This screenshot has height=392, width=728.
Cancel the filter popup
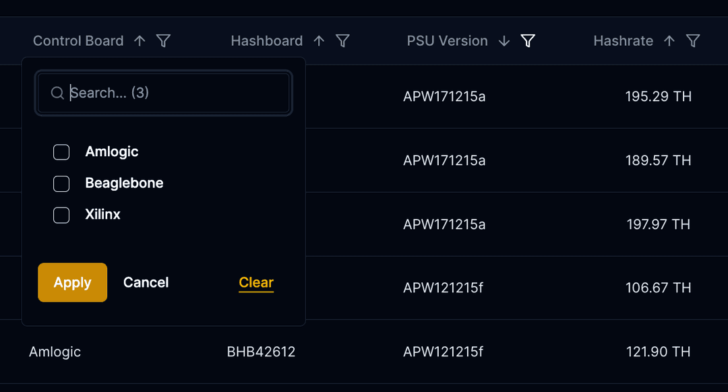[x=146, y=282]
